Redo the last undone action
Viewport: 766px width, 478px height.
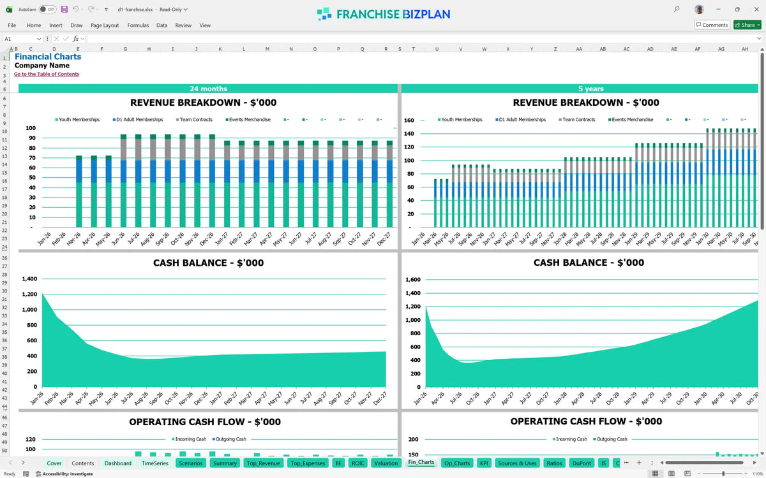(91, 10)
